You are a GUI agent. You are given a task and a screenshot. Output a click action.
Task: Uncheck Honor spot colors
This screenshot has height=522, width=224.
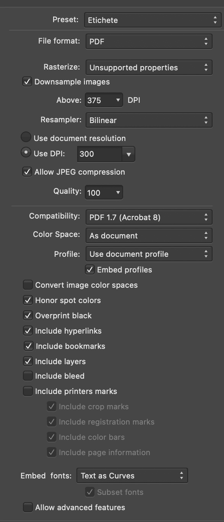click(x=28, y=300)
